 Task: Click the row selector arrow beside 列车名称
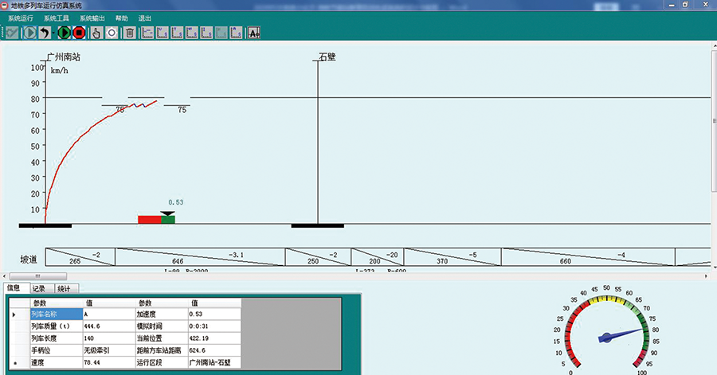tap(20, 314)
